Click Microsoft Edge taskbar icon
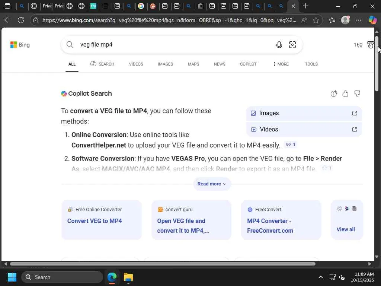 112,277
